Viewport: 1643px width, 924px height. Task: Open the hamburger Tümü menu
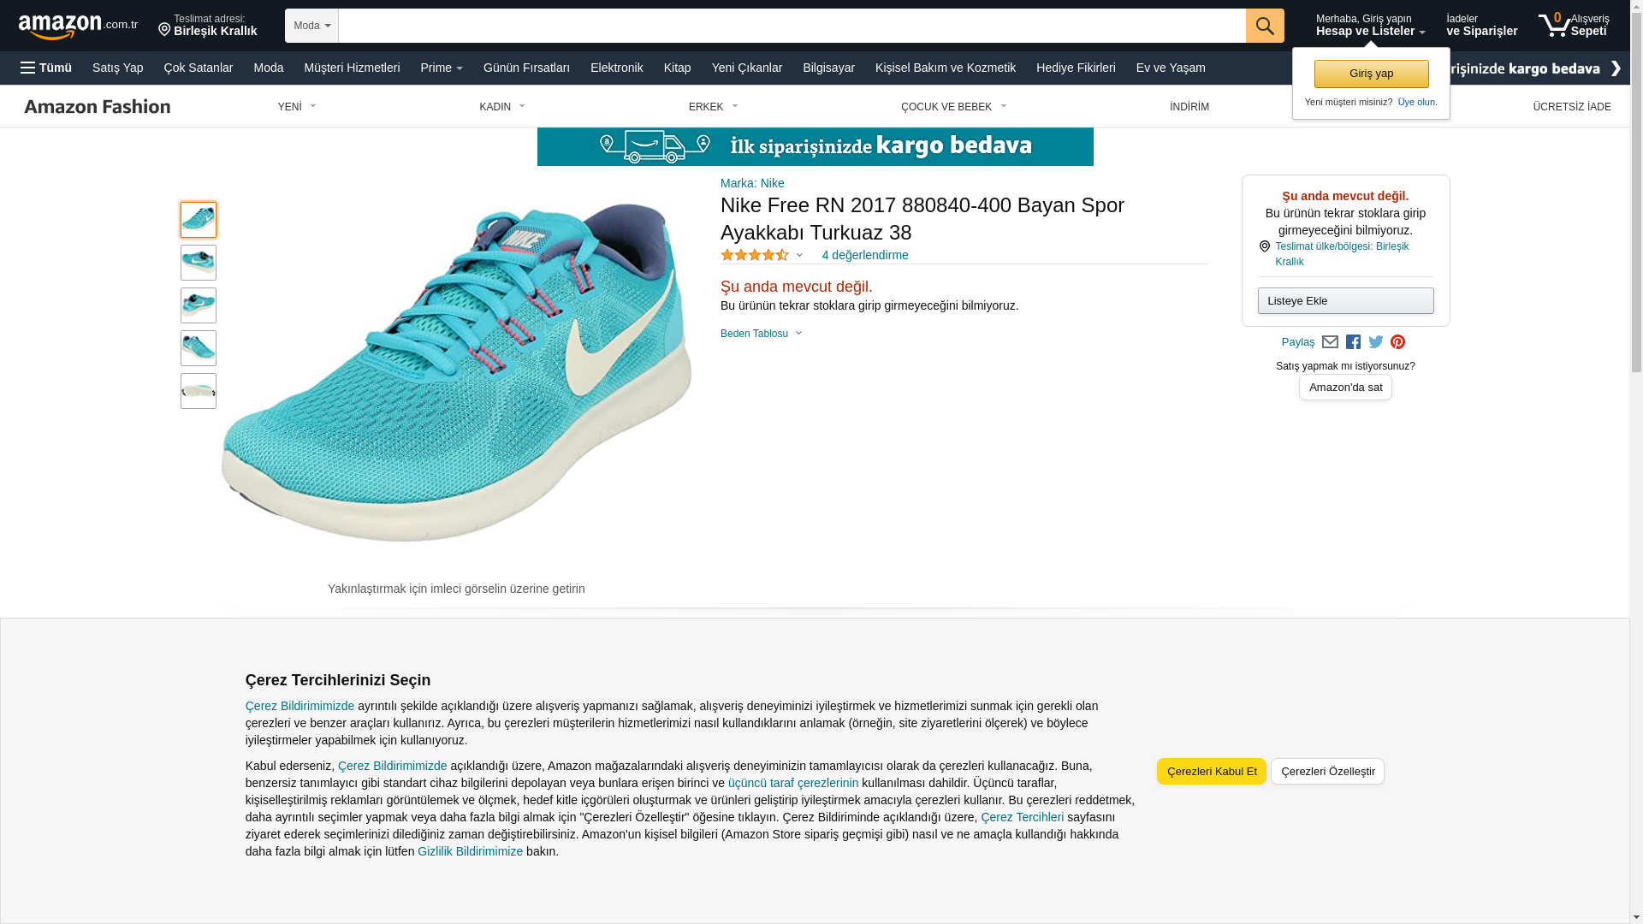tap(46, 68)
